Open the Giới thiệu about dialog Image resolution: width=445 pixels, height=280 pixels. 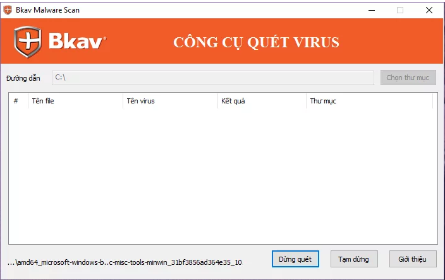tap(413, 259)
